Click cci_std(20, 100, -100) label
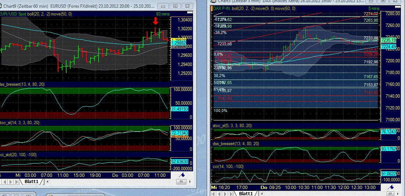Viewport: 405px width, 196px height. [x=18, y=155]
